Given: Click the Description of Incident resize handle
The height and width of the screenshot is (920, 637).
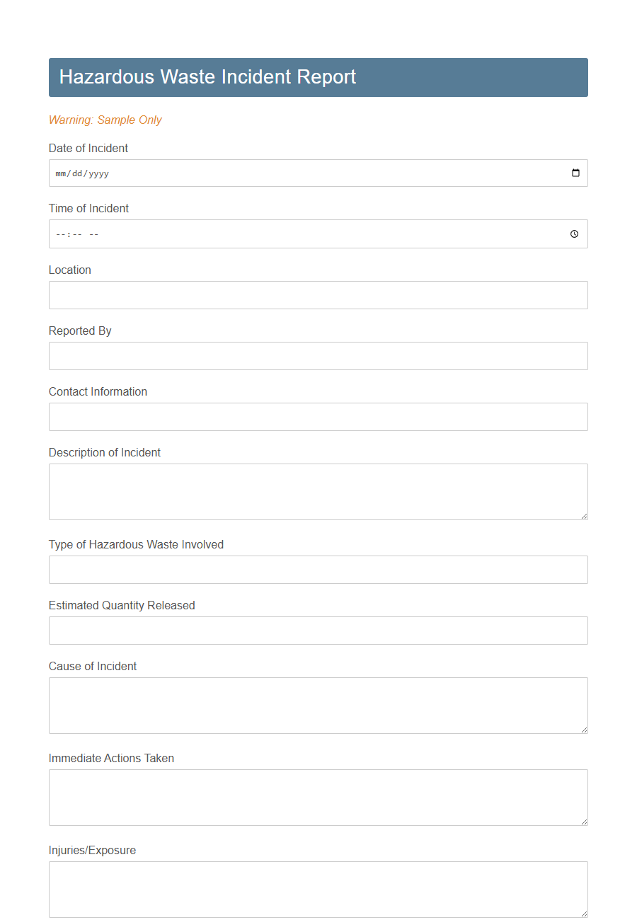Looking at the screenshot, I should click(x=585, y=517).
